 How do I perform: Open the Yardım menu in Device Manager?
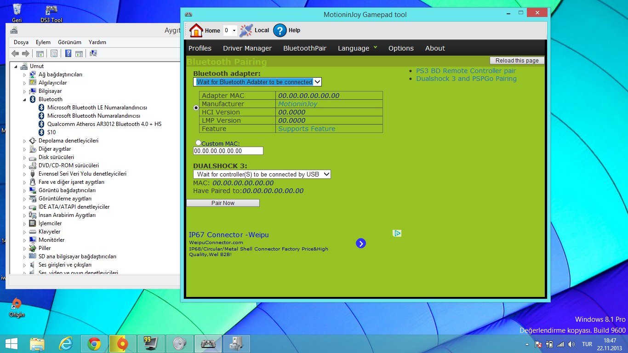point(97,42)
